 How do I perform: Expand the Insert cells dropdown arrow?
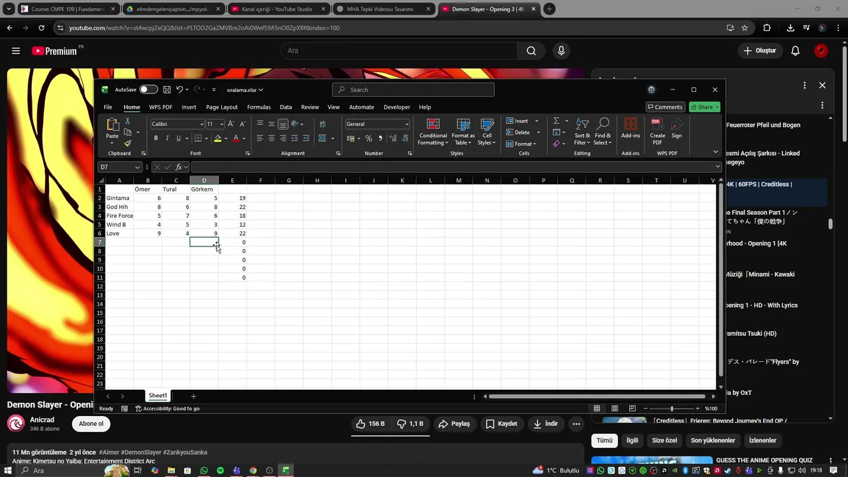pyautogui.click(x=537, y=121)
